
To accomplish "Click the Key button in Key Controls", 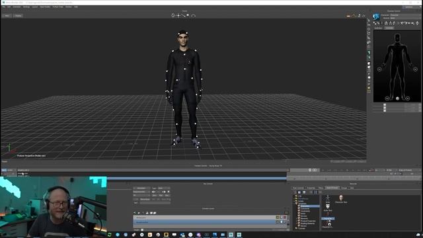I will coord(161,196).
